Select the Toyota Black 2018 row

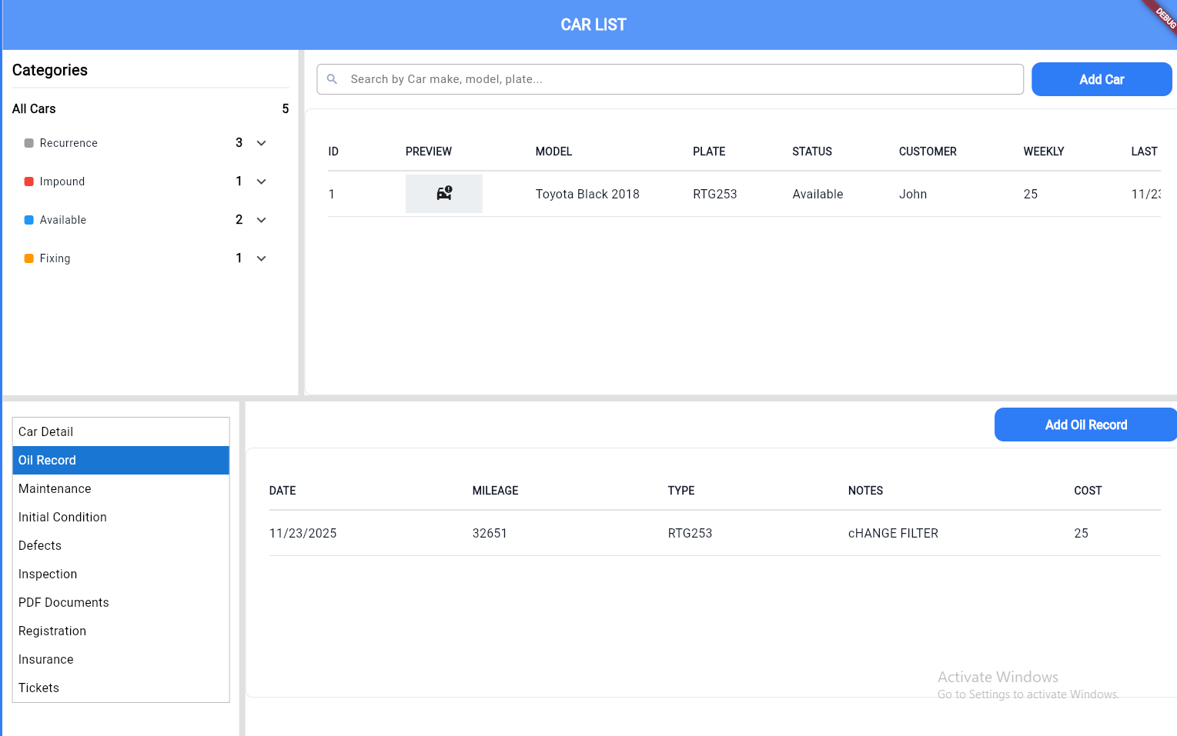pos(587,194)
